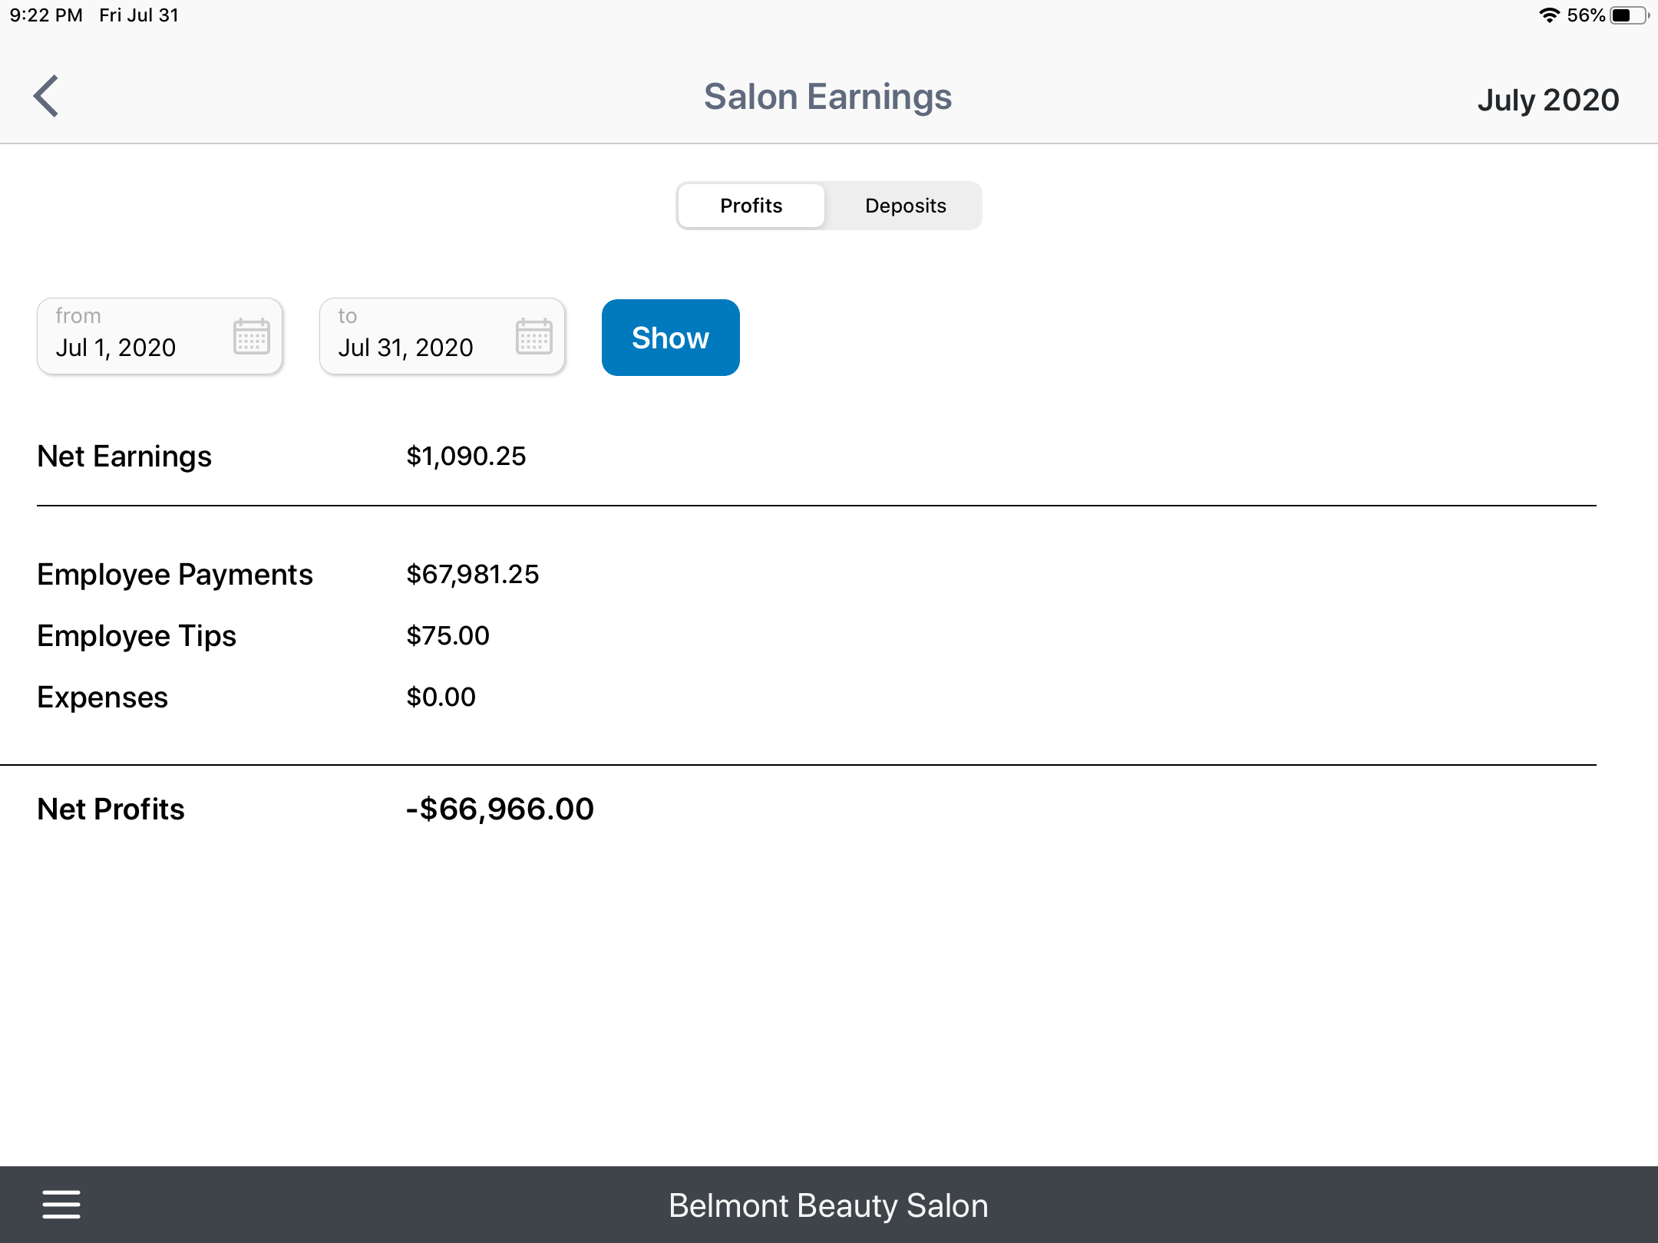This screenshot has width=1658, height=1243.
Task: Tap the status bar clock 9:22 PM
Action: 46,15
